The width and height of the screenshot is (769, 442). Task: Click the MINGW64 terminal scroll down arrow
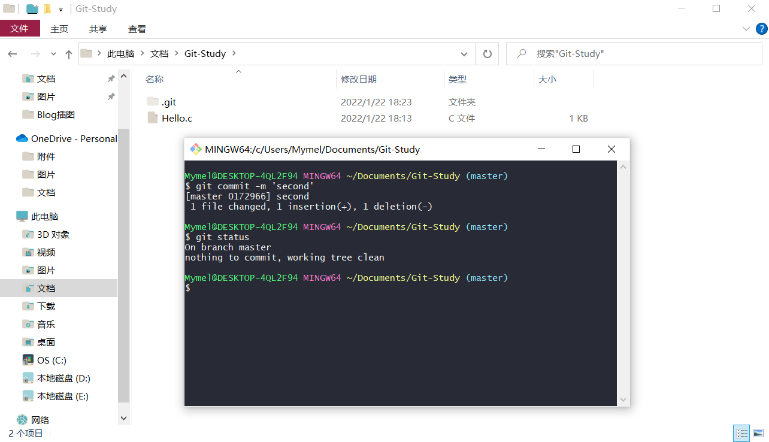click(623, 400)
